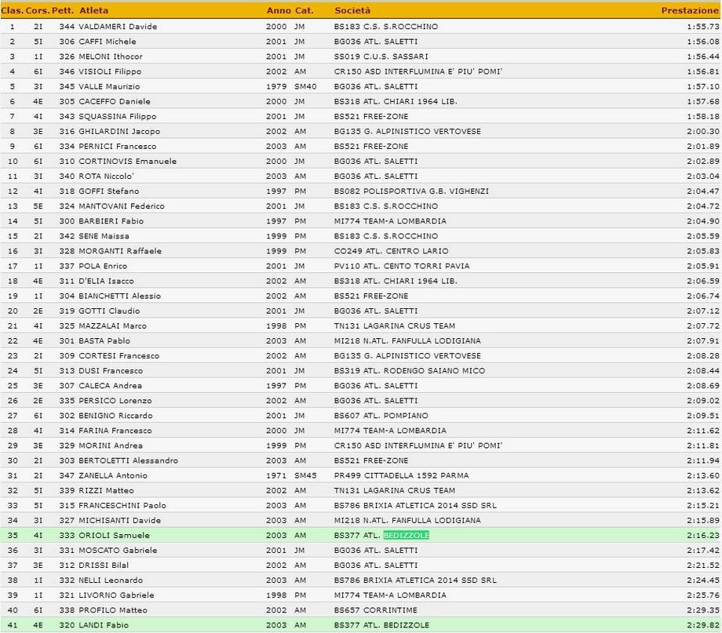Select athlete name BERTOLETTI Alessandro
This screenshot has height=633, width=722.
128,460
